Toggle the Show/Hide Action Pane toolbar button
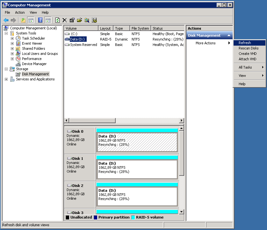Viewport: 267px width, 230px height. (48, 20)
